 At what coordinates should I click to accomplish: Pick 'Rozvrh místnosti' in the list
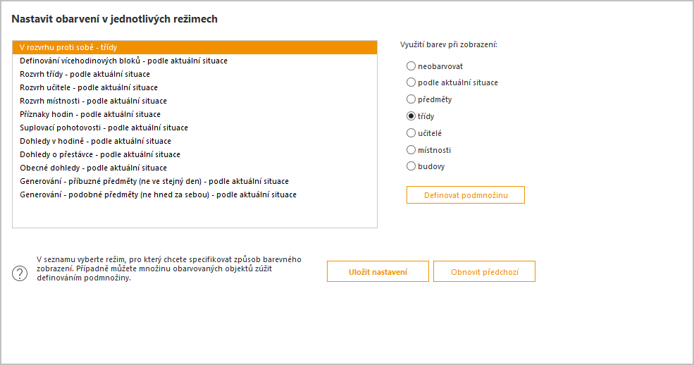[194, 101]
